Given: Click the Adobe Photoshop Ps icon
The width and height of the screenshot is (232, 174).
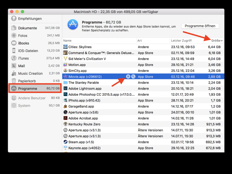Looking at the screenshot, I should 65,94.
